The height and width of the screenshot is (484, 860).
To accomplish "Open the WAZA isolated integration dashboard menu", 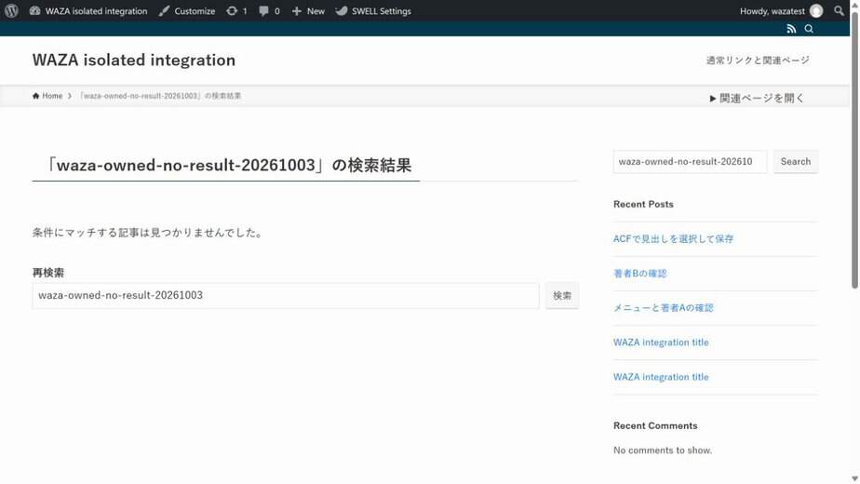I will pos(88,11).
